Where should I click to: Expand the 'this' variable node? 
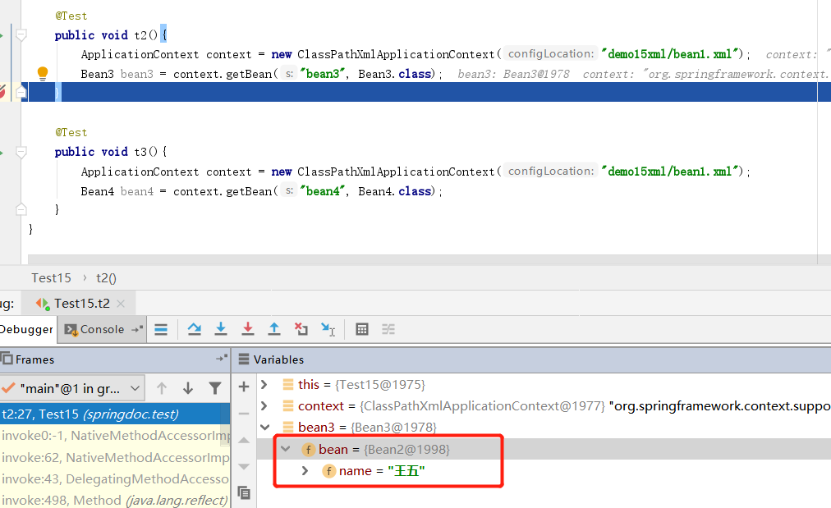tap(264, 385)
